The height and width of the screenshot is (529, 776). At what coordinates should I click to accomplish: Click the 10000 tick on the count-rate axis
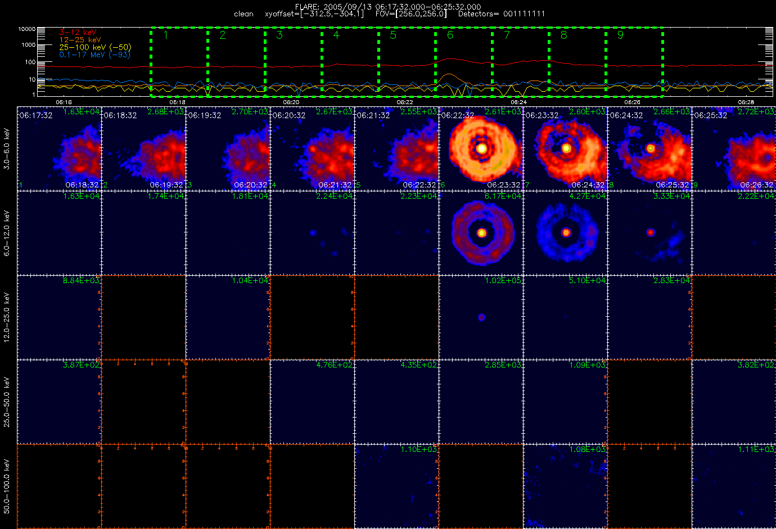point(27,29)
